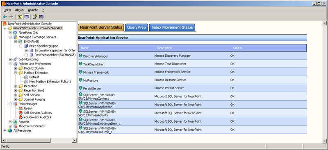Expand the NearPoint Grid node
This screenshot has width=328, height=150.
(x=10, y=33)
